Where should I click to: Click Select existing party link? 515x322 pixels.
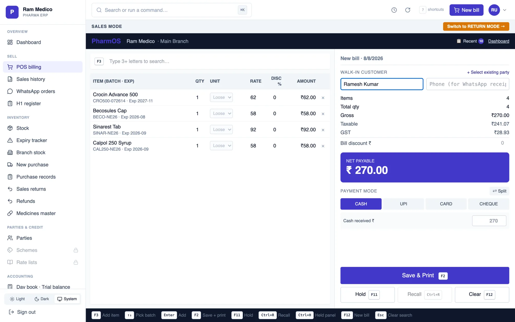tap(488, 72)
